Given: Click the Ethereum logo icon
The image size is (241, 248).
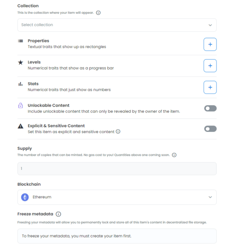Looking at the screenshot, I should point(25,197).
